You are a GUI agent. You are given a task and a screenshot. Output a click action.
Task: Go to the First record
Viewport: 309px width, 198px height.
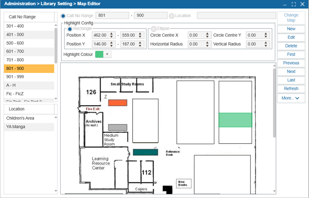[291, 54]
